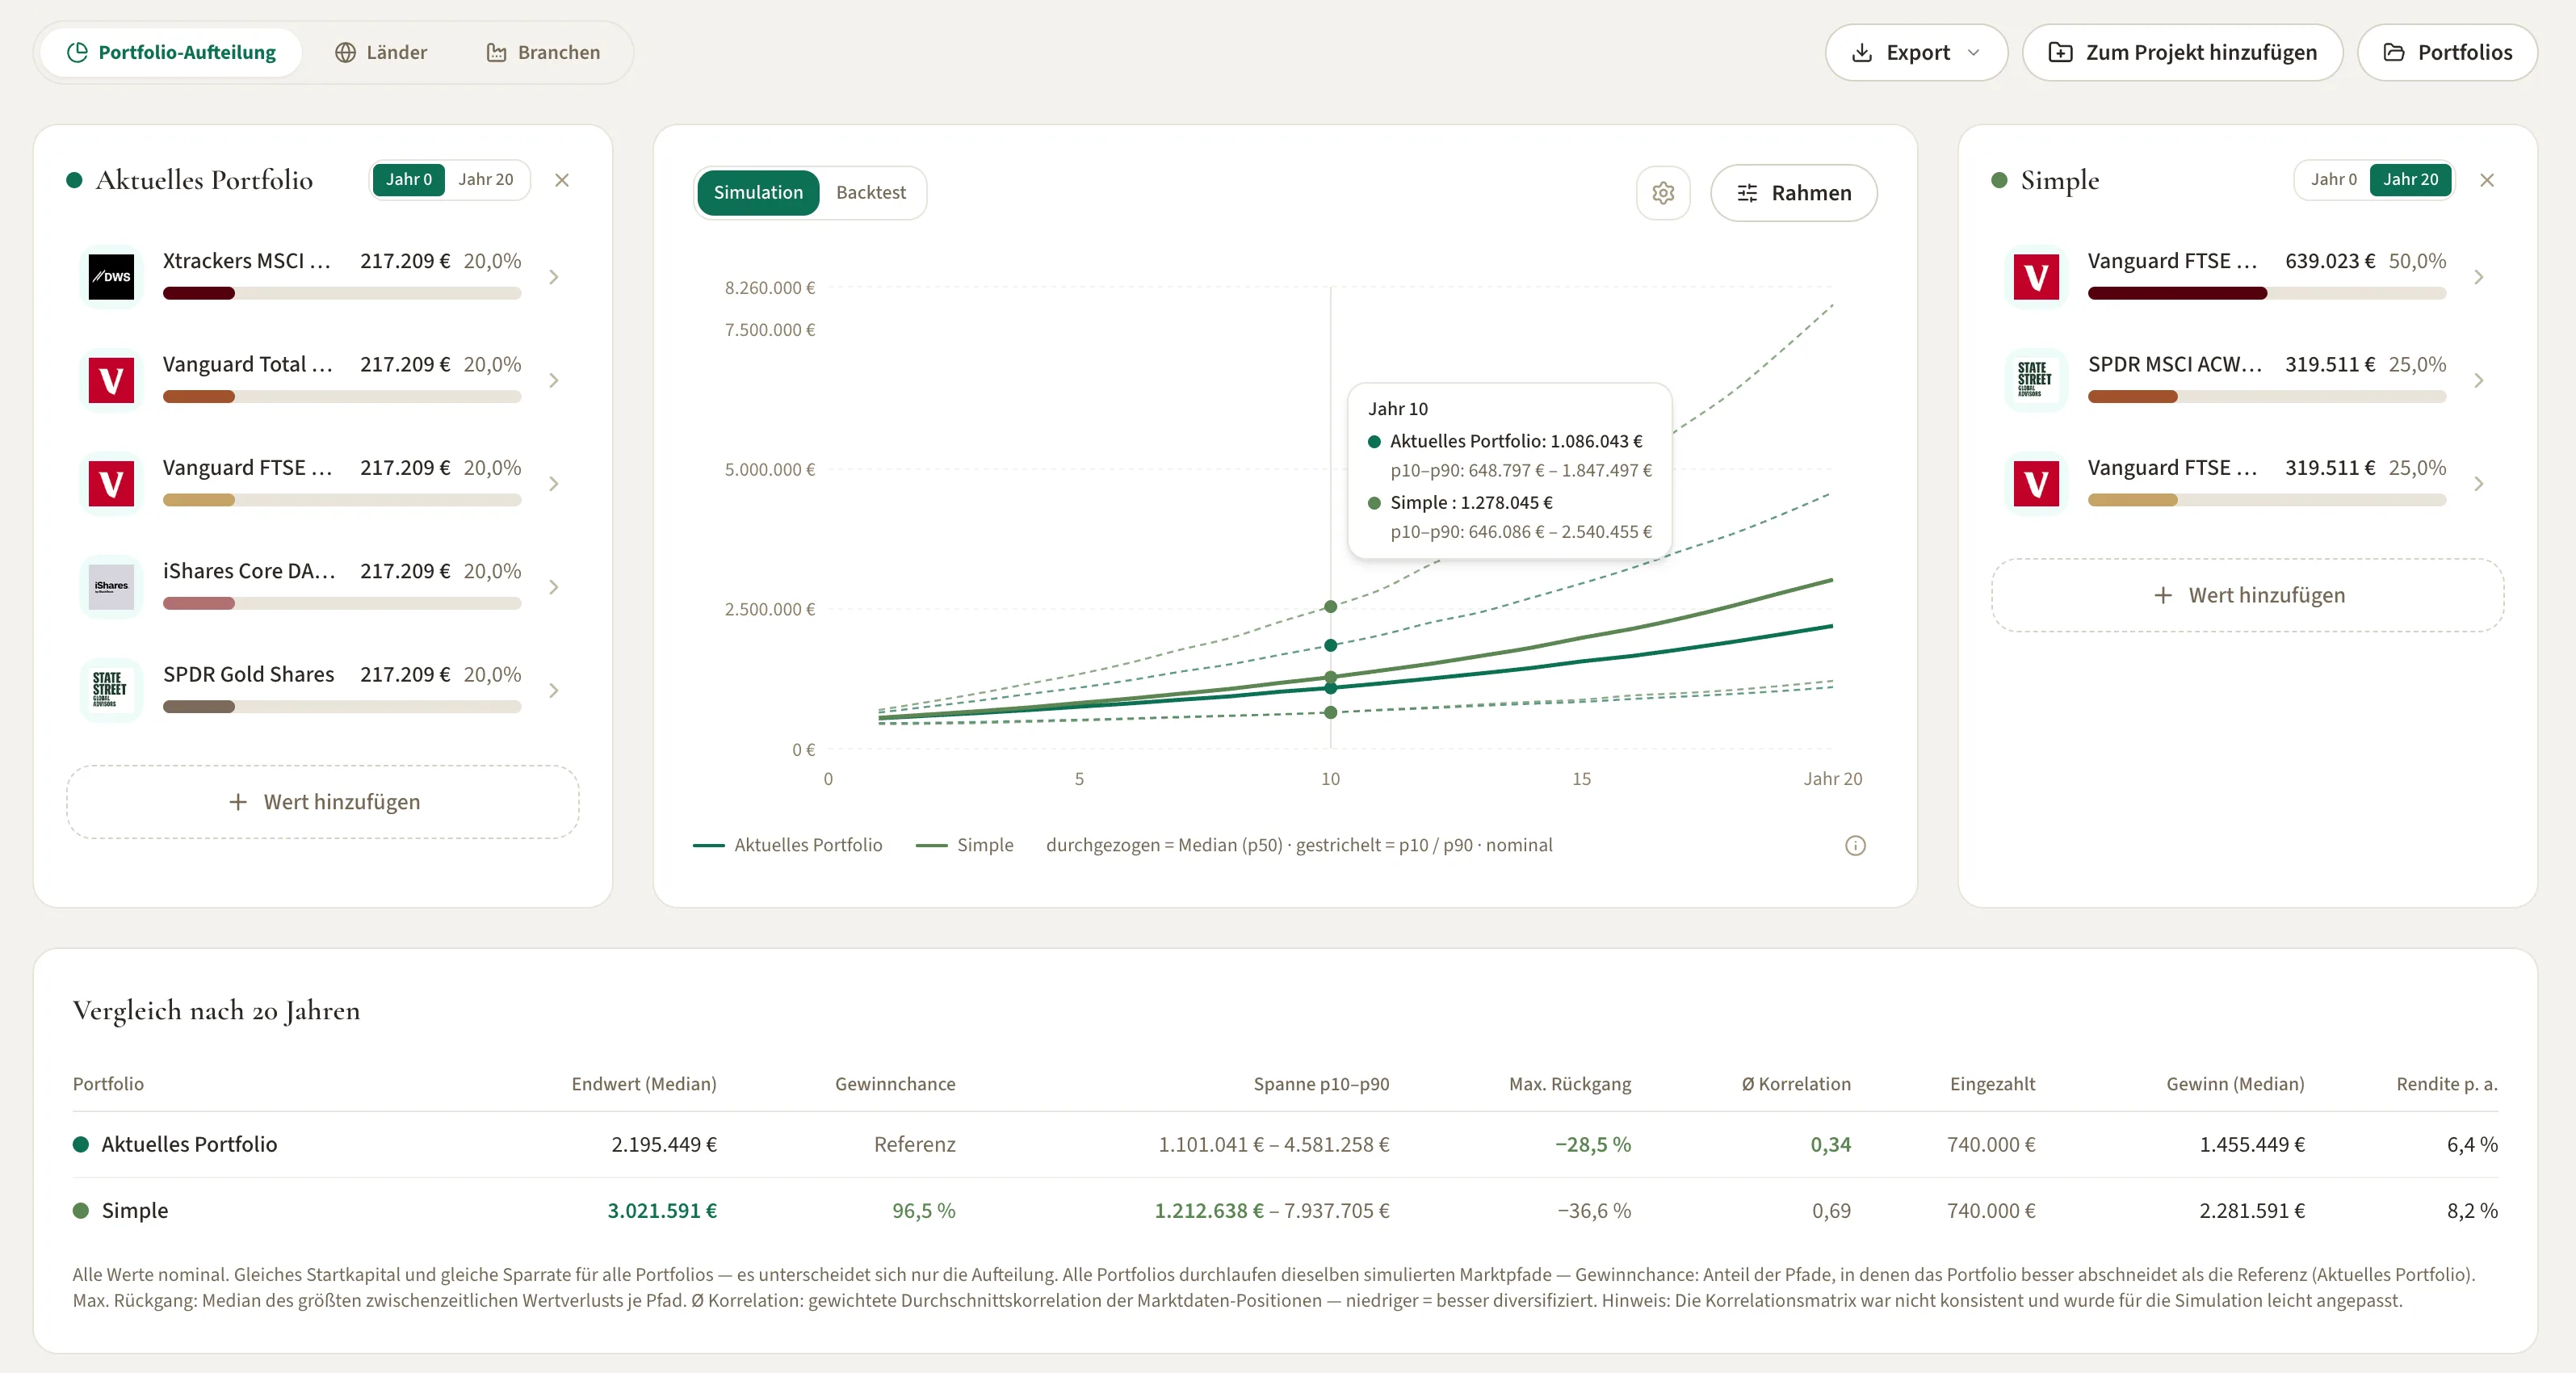Switch chart to Simulation mode
This screenshot has width=2576, height=1373.
pos(758,193)
